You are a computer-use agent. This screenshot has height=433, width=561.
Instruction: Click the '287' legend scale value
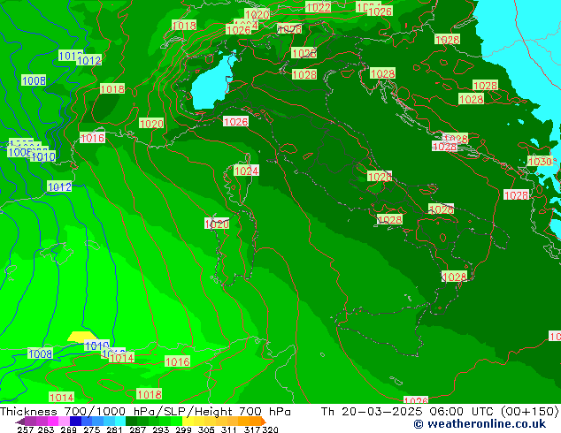point(138,429)
